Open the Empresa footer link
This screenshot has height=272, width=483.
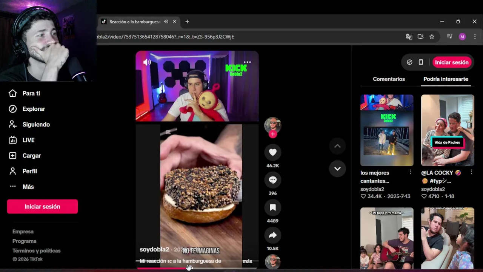point(23,232)
